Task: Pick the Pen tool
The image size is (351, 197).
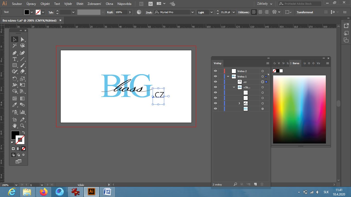Action: click(x=15, y=53)
